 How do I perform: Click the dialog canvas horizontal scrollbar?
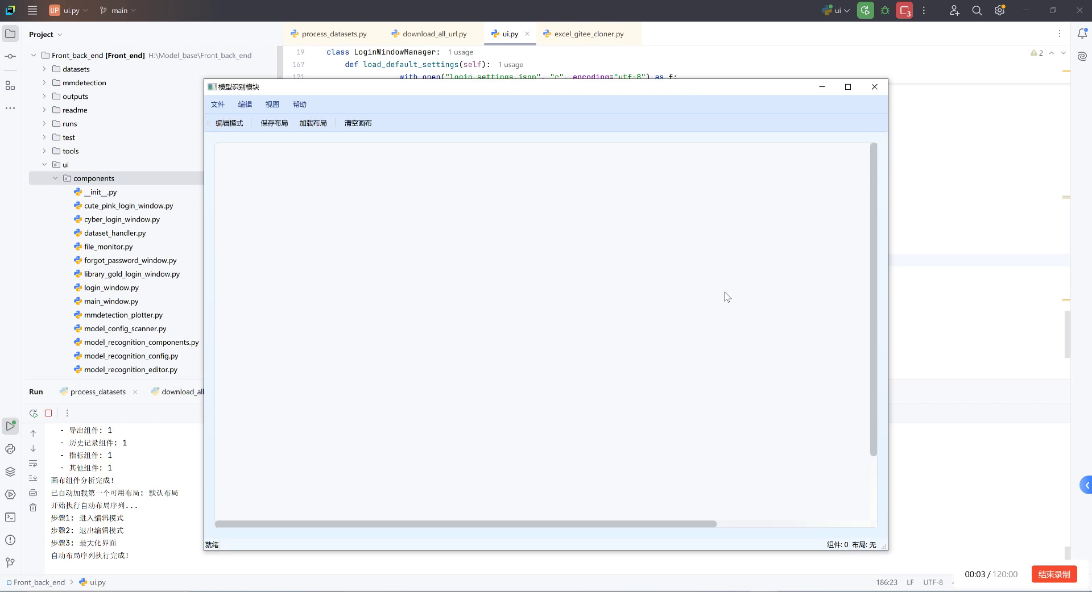point(466,524)
